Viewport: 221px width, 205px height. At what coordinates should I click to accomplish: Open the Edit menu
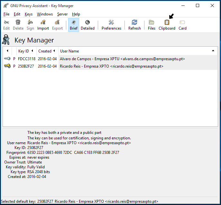17,14
